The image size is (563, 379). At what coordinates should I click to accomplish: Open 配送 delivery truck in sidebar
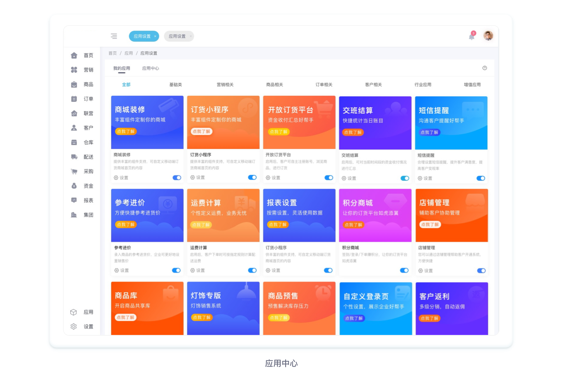point(82,157)
